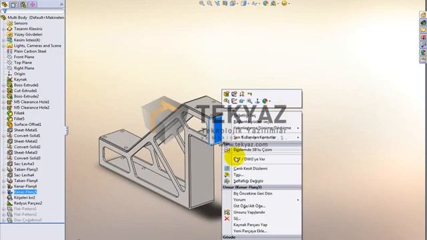Click the rollback arrow icon in context toolbar
Viewport: 427px width, 240px height.
click(250, 94)
